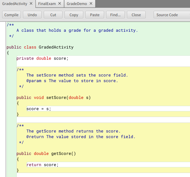Click the 'public double getScore()' line
This screenshot has height=177, width=190.
[46, 153]
